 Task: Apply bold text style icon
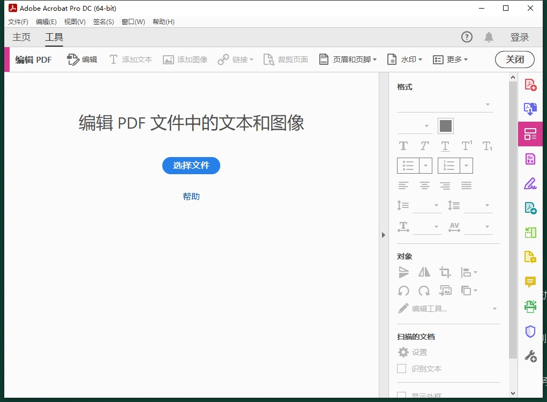tap(403, 146)
